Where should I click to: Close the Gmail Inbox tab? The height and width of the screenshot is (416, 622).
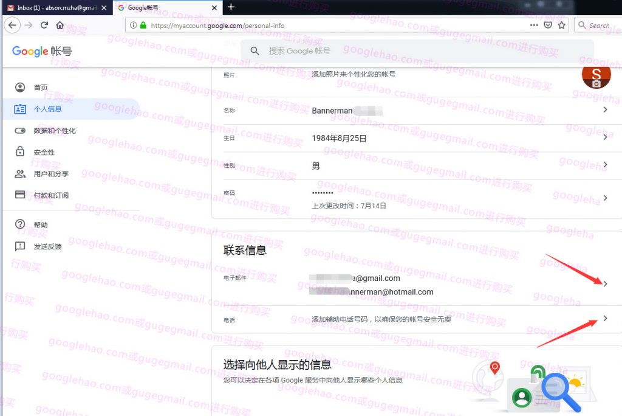104,7
